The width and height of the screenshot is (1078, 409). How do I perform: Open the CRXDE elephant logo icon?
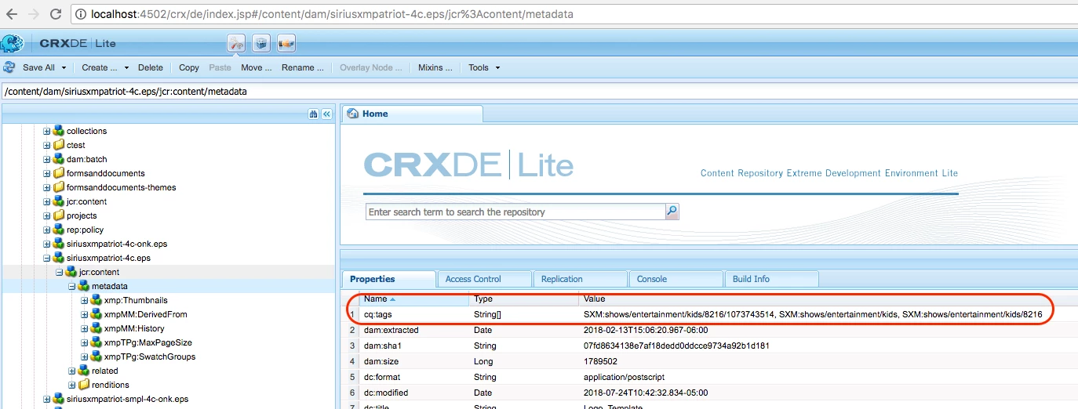tap(12, 43)
